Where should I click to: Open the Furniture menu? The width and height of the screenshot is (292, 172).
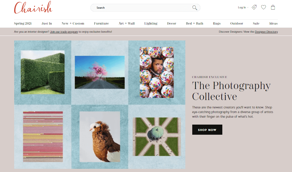coord(101,23)
